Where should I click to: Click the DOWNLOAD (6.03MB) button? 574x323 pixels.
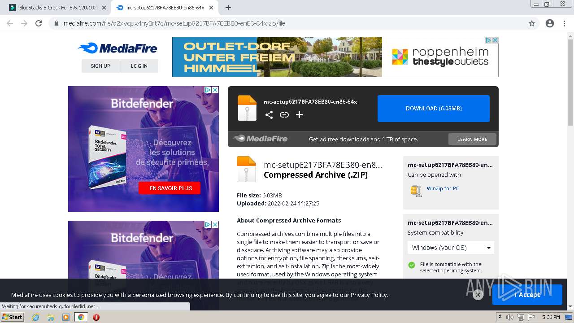click(434, 108)
